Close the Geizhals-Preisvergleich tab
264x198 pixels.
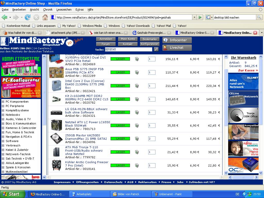[x=169, y=33]
